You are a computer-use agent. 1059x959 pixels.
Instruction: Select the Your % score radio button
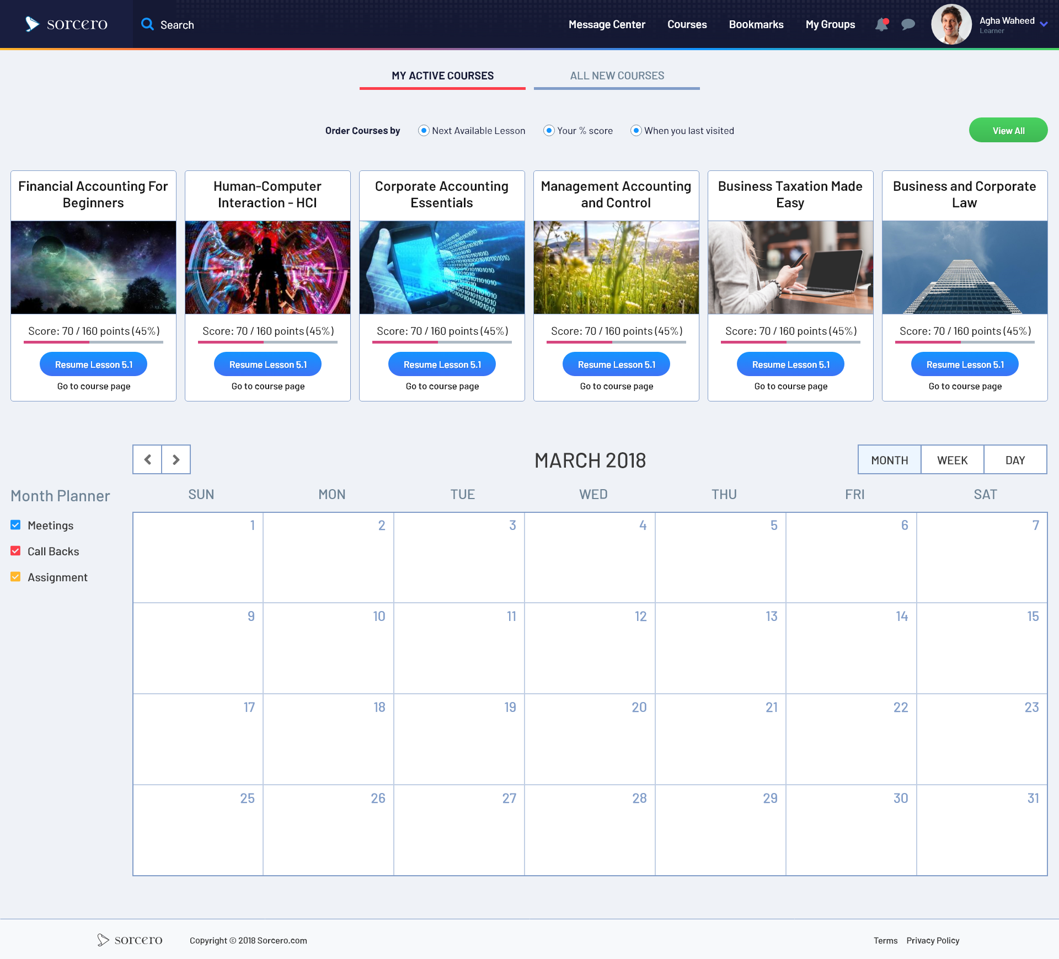[549, 131]
